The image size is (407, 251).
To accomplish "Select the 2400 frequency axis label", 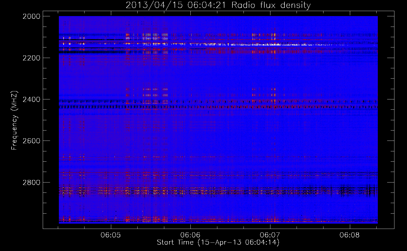I will [x=31, y=99].
